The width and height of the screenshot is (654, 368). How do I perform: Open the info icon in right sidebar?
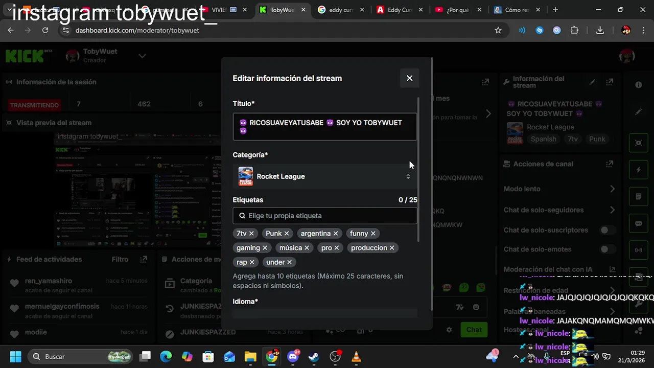(639, 85)
